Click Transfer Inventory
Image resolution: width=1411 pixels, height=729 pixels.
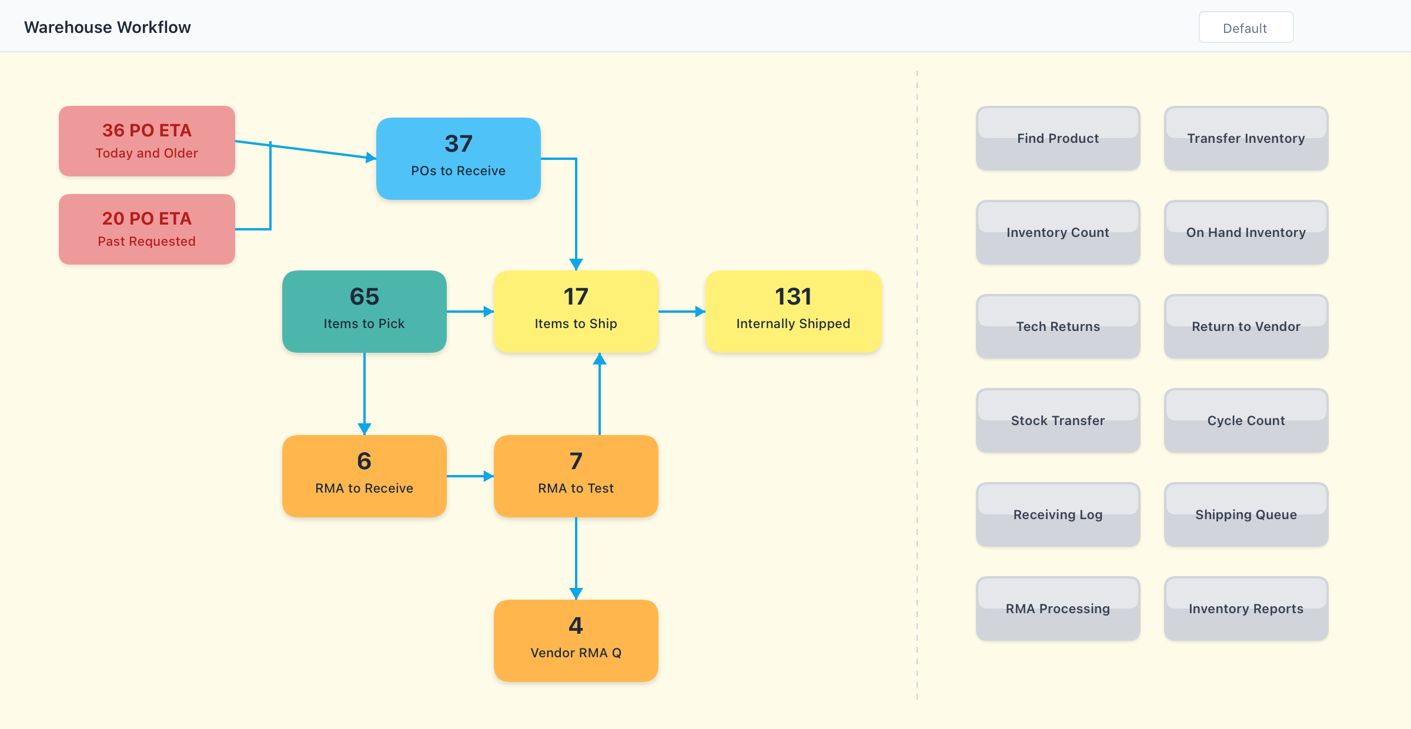1245,138
